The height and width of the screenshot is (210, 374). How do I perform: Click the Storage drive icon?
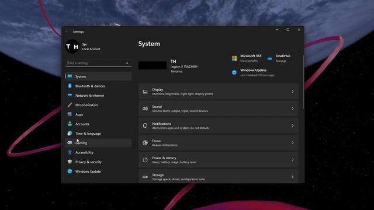coord(146,177)
